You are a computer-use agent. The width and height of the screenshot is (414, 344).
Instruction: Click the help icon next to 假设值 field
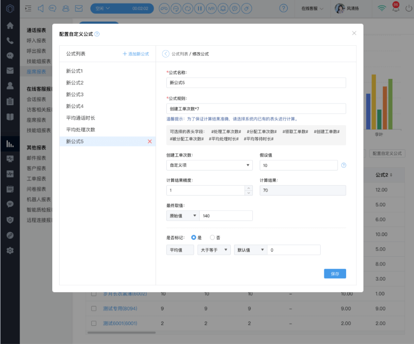pos(343,165)
